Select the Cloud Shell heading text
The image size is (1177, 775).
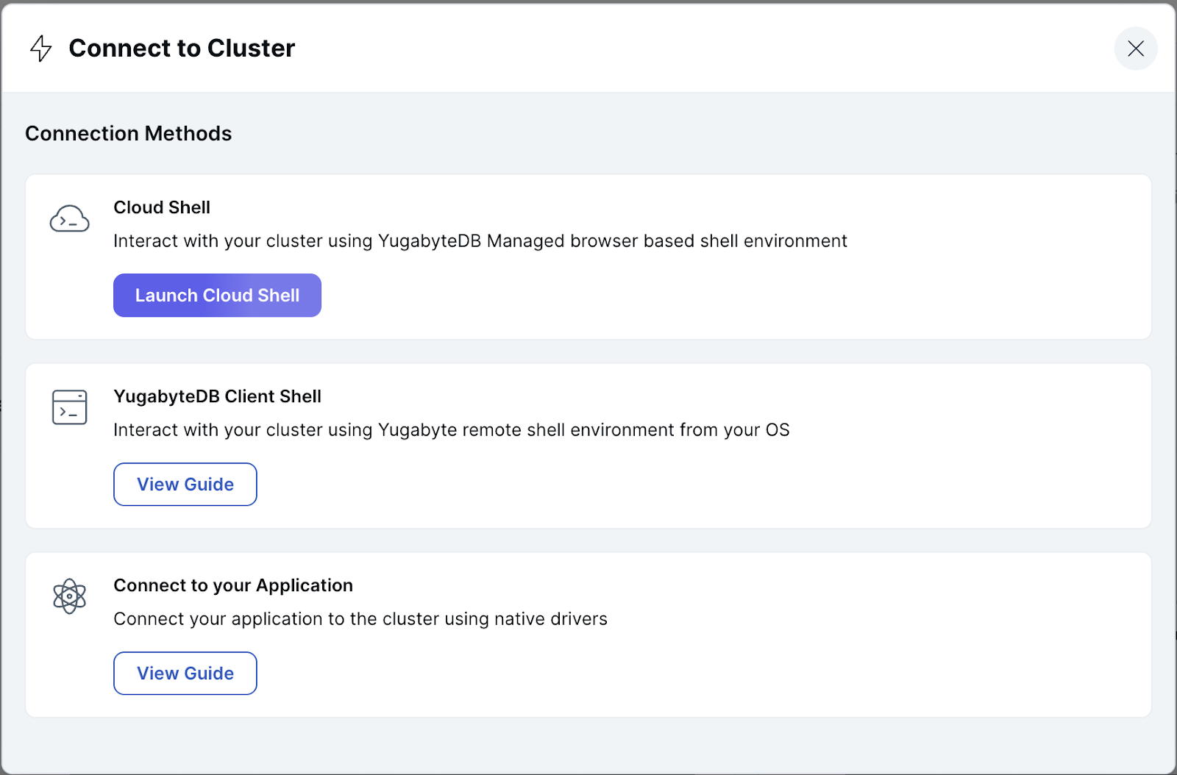coord(162,208)
